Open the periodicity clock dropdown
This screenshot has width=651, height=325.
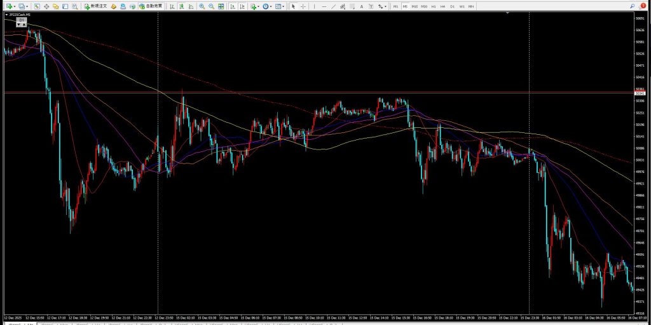[271, 6]
